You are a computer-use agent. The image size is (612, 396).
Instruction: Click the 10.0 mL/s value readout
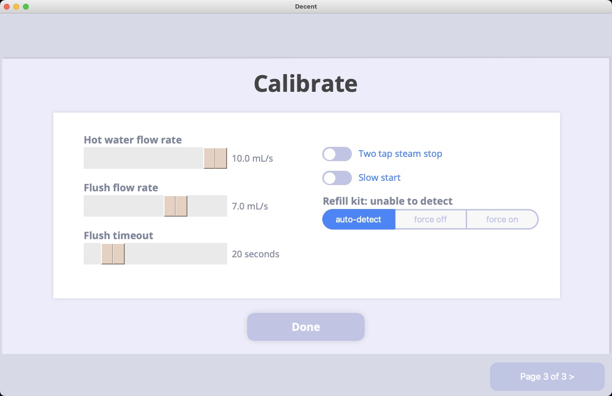click(252, 158)
